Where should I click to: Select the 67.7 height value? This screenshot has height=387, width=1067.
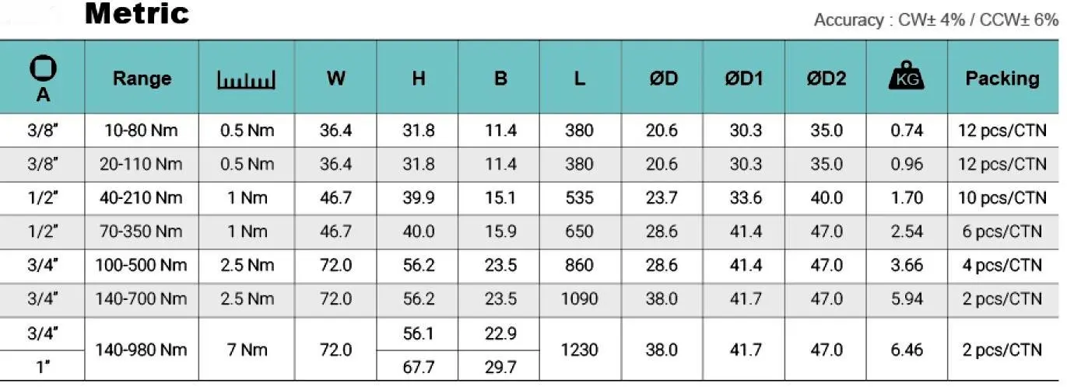[x=418, y=367]
